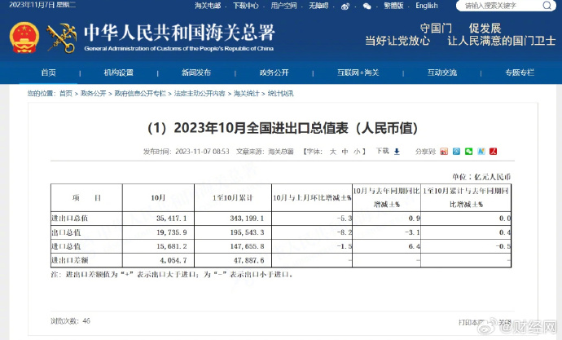
Task: Open 首页 in main navigation
Action: [48, 73]
